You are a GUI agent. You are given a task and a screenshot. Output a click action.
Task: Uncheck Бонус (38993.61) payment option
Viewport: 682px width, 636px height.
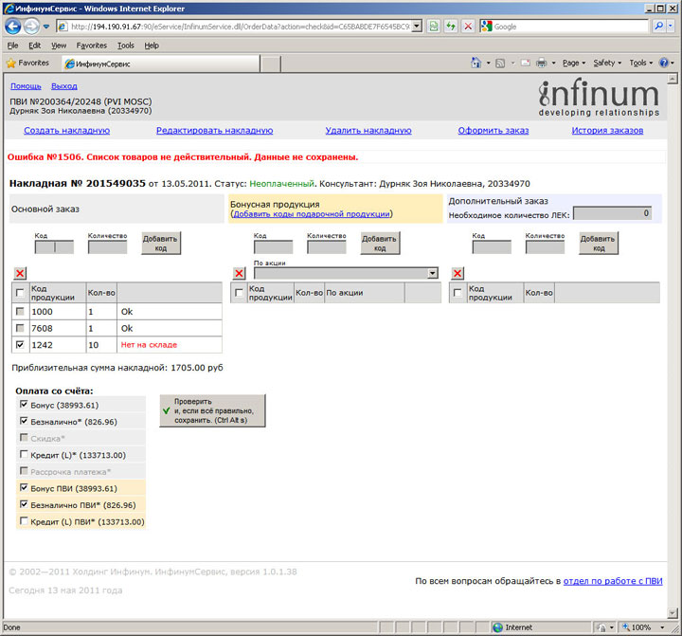coord(24,405)
